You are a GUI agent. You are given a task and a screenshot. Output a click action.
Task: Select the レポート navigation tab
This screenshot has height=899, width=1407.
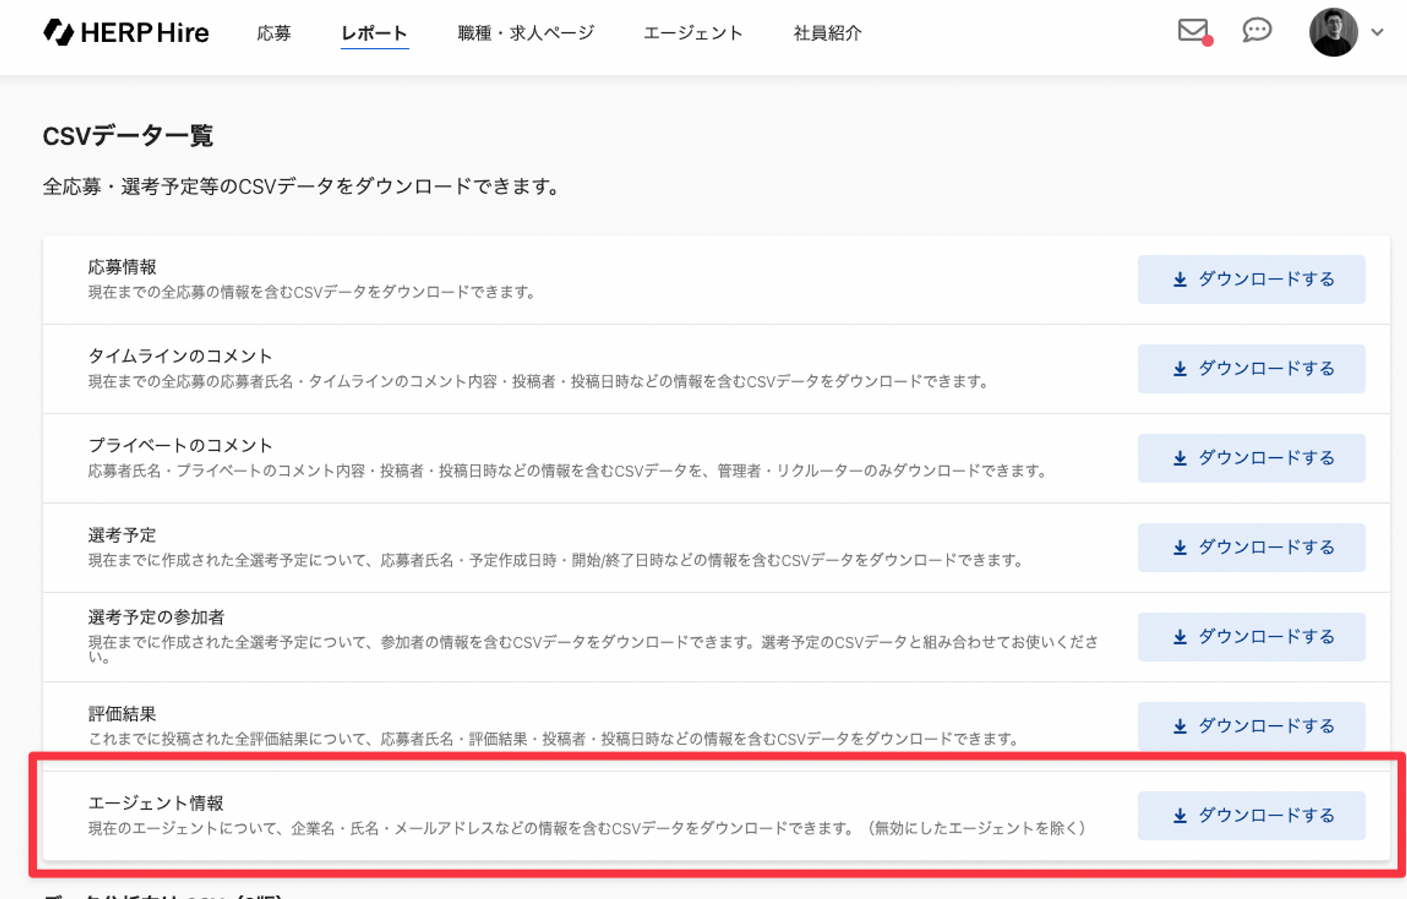[374, 33]
